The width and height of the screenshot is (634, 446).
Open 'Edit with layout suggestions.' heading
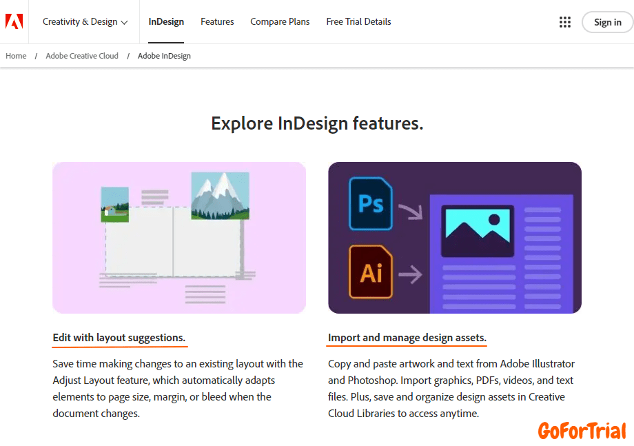tap(119, 338)
